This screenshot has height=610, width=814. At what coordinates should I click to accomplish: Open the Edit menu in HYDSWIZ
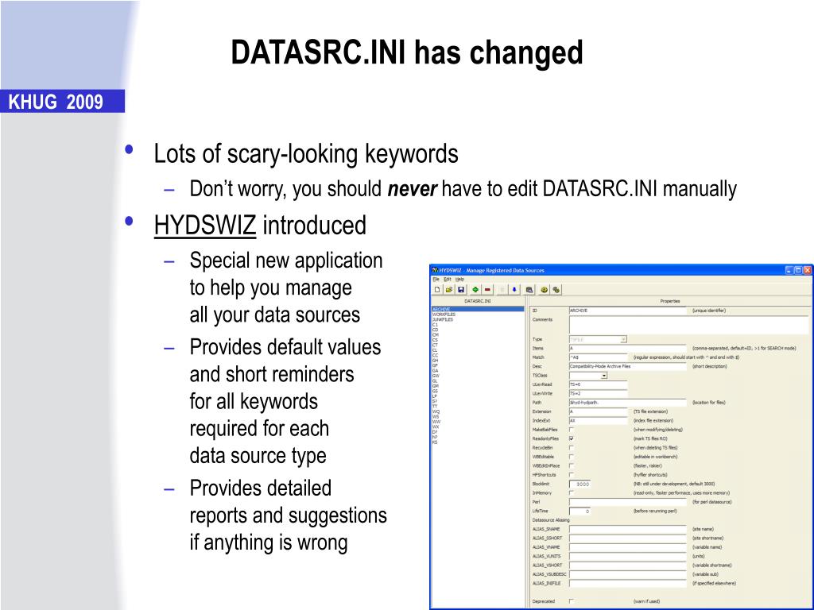[x=448, y=279]
